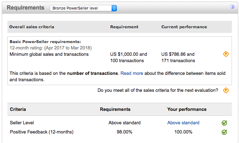Click the 100.00% feedback performance value
The height and width of the screenshot is (143, 239).
(183, 132)
